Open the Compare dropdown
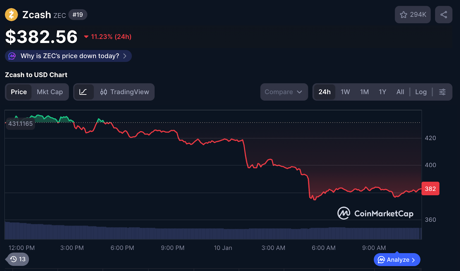Image resolution: width=460 pixels, height=271 pixels. [x=284, y=92]
